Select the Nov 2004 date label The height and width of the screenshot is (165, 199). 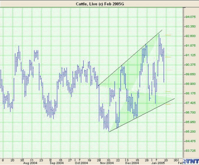coord(107,163)
